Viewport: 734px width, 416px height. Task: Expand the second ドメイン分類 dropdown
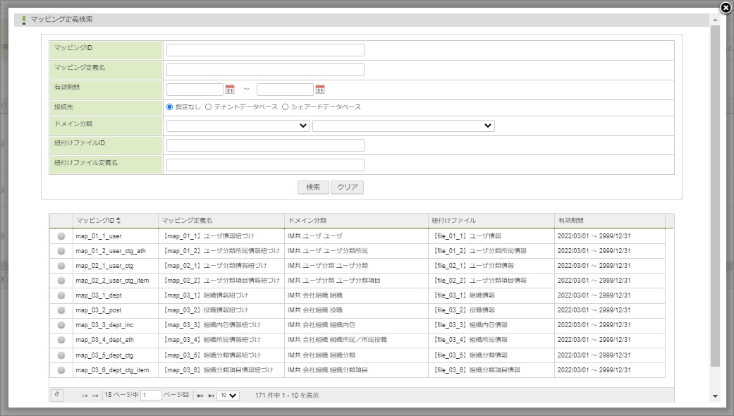point(403,126)
